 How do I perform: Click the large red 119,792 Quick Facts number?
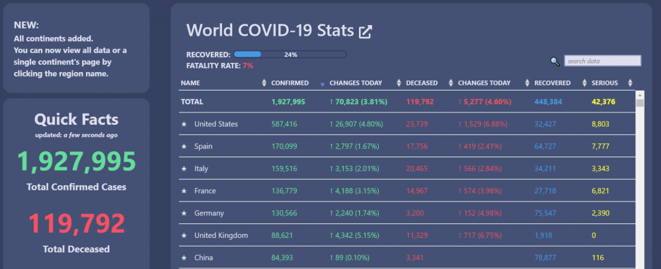(x=76, y=223)
